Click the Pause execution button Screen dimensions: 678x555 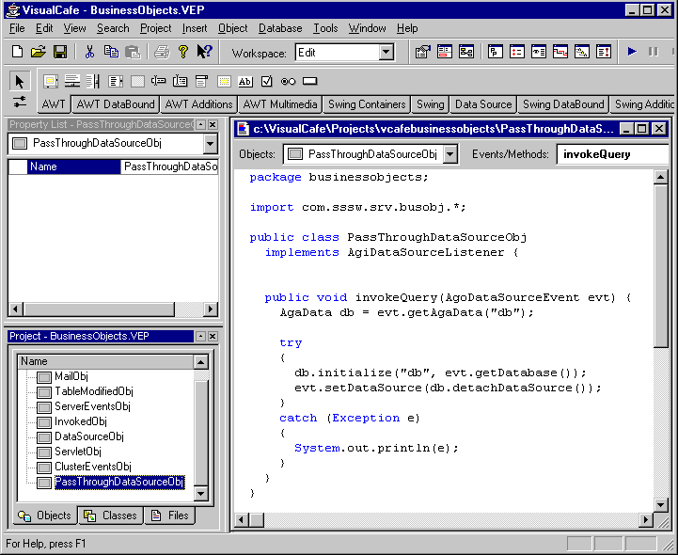654,52
